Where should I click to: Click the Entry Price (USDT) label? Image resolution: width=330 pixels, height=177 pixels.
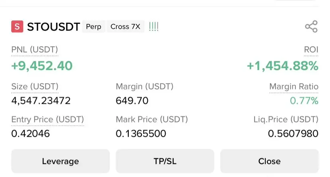coord(47,119)
